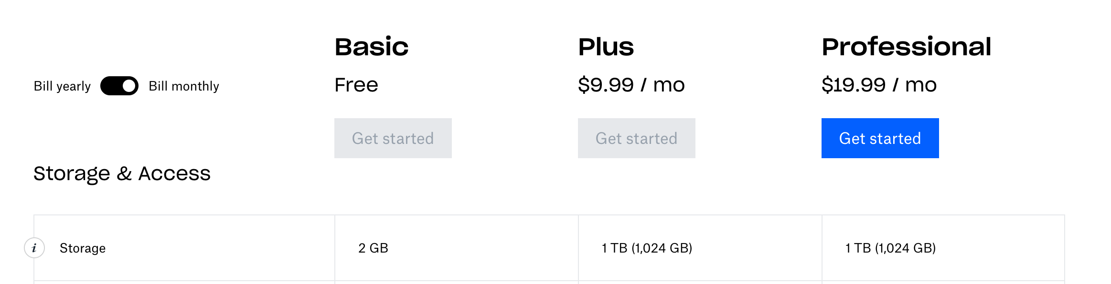Click the Plus column 1 TB cell
Image resolution: width=1111 pixels, height=284 pixels.
[x=647, y=248]
